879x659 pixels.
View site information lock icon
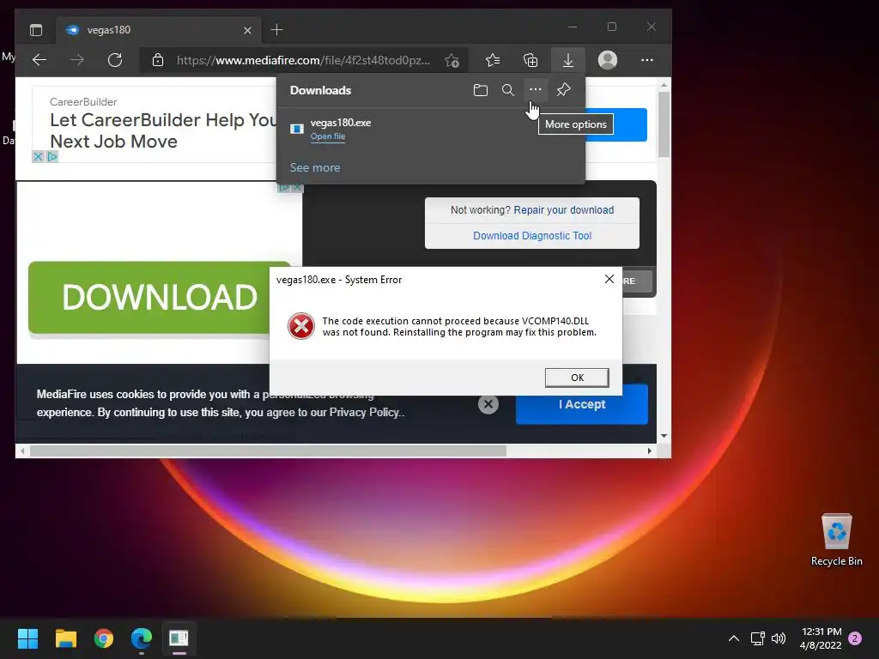coord(158,60)
